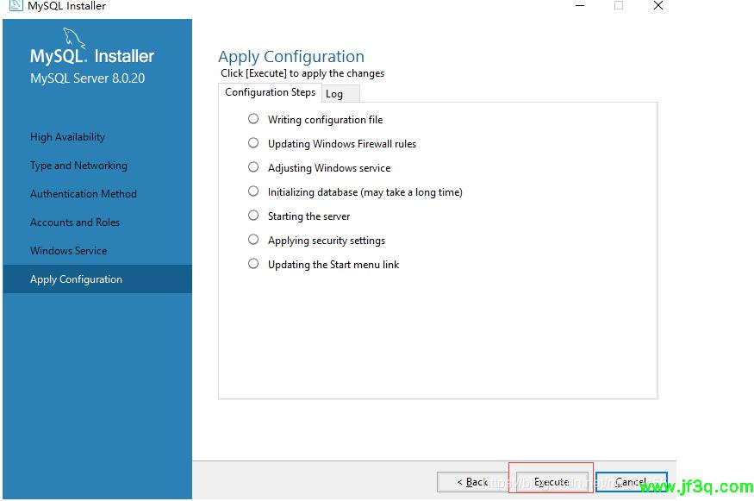Click the MySQL dolphin logo in sidebar
754x501 pixels.
coord(73,38)
